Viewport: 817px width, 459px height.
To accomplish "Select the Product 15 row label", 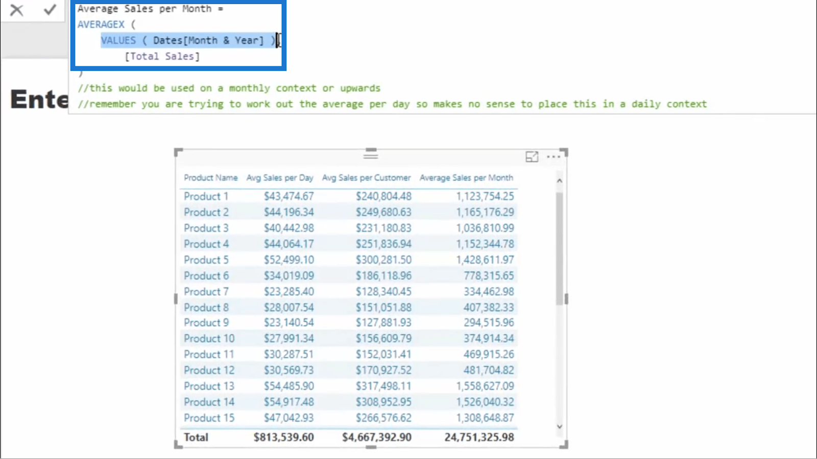I will (x=209, y=418).
